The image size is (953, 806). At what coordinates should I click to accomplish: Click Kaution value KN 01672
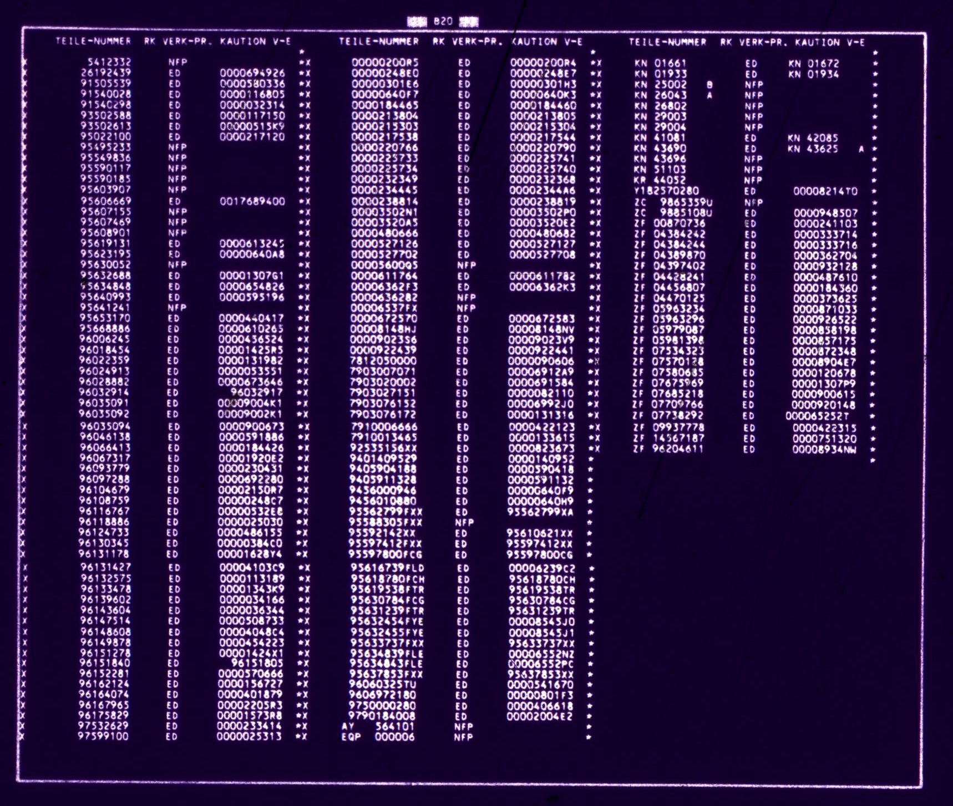(814, 64)
